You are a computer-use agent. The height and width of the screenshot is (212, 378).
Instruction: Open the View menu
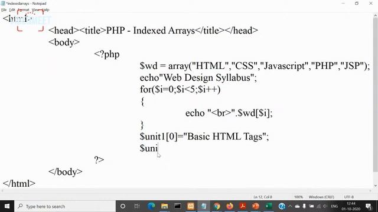[x=35, y=10]
